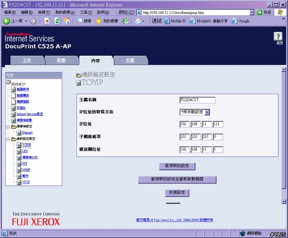This screenshot has width=288, height=238.
Task: Open the Mobile 01 link shortcut
Action: [175, 21]
